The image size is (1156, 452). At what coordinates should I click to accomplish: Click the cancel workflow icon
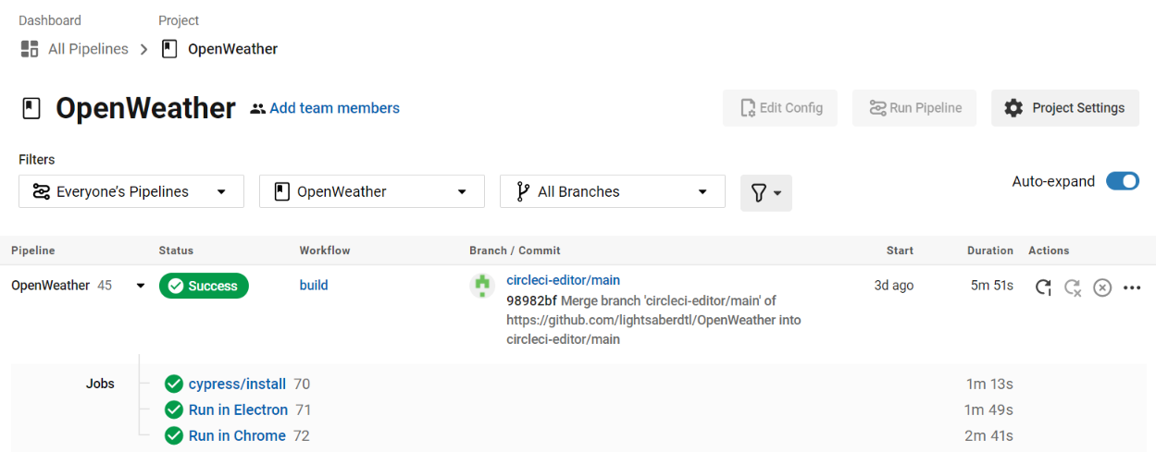pos(1101,287)
